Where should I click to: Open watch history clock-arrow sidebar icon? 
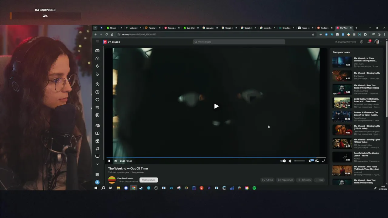(x=97, y=84)
